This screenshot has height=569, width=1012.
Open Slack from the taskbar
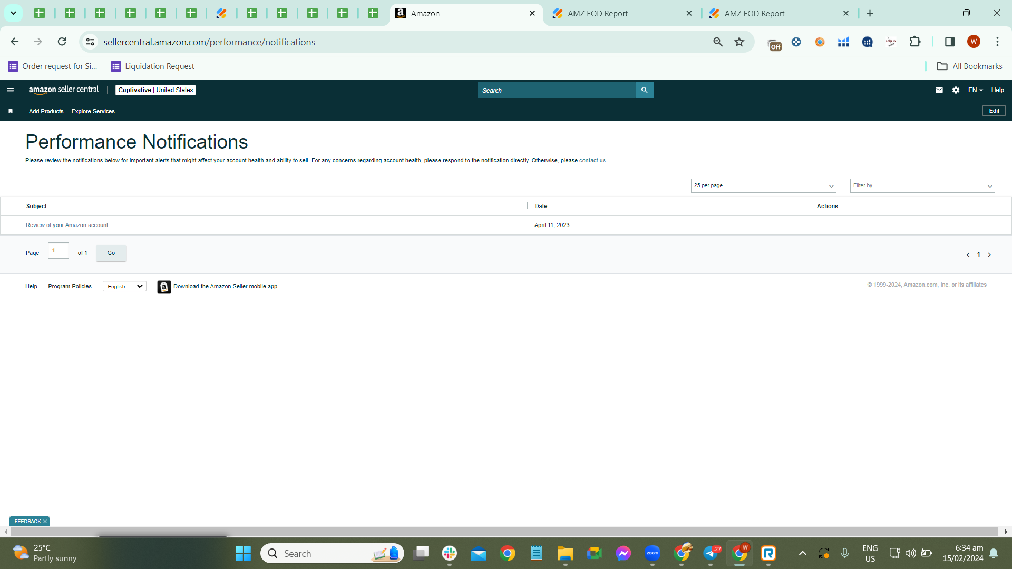pyautogui.click(x=450, y=553)
